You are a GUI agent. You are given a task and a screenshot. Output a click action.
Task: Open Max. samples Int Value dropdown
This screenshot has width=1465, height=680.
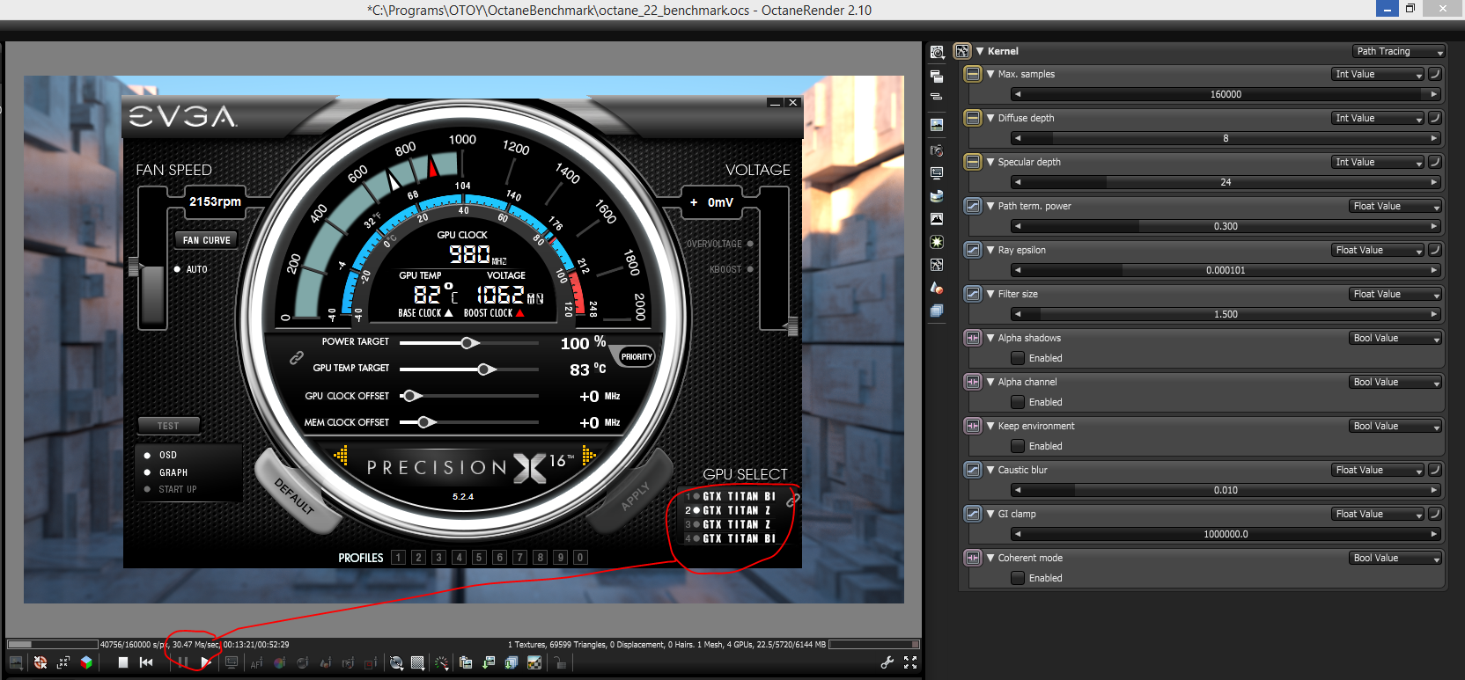[x=1378, y=74]
